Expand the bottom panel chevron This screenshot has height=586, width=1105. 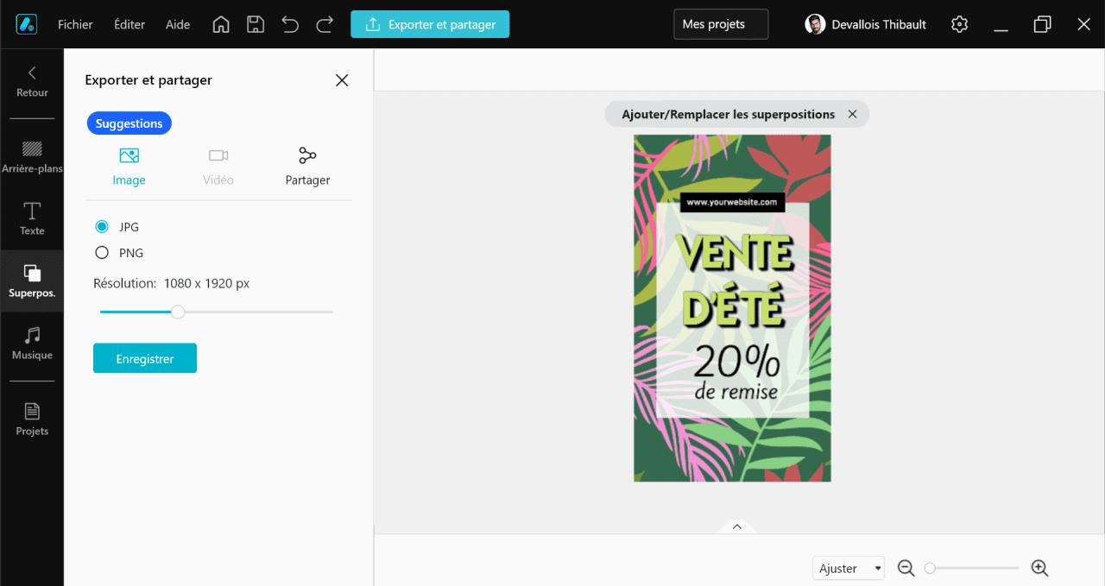(736, 526)
